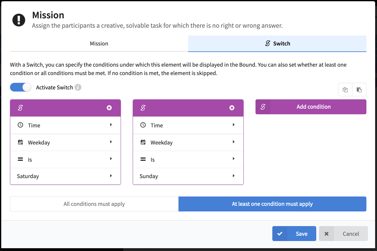Click the exclamation Mission icon in the header
Viewport: 377px width, 251px height.
pos(19,20)
